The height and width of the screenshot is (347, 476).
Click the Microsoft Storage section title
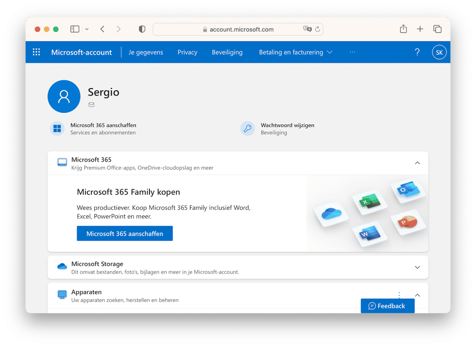coord(97,264)
